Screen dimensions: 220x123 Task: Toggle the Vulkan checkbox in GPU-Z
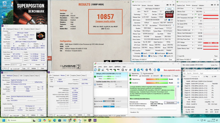(x=142, y=56)
